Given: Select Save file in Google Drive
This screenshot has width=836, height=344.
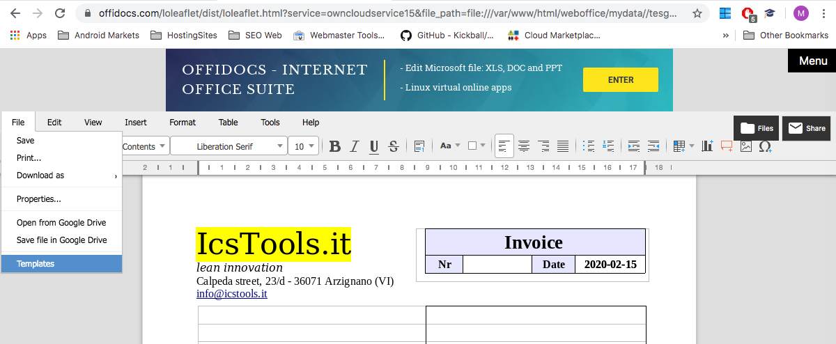Looking at the screenshot, I should (x=61, y=240).
